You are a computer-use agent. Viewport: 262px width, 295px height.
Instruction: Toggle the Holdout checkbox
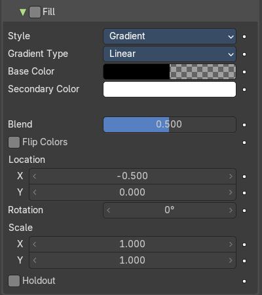(14, 281)
